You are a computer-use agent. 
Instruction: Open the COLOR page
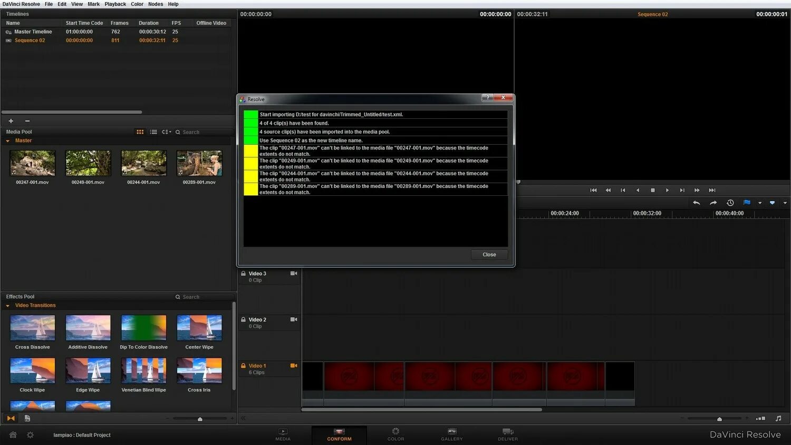coord(395,435)
